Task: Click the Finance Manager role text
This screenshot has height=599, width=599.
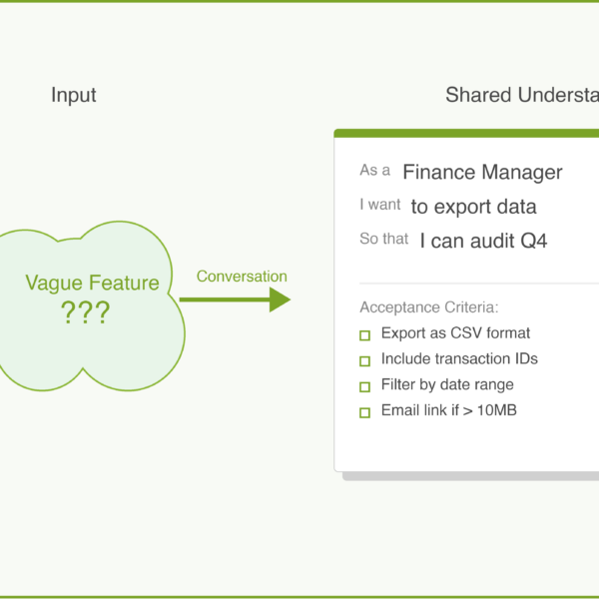Action: (482, 172)
